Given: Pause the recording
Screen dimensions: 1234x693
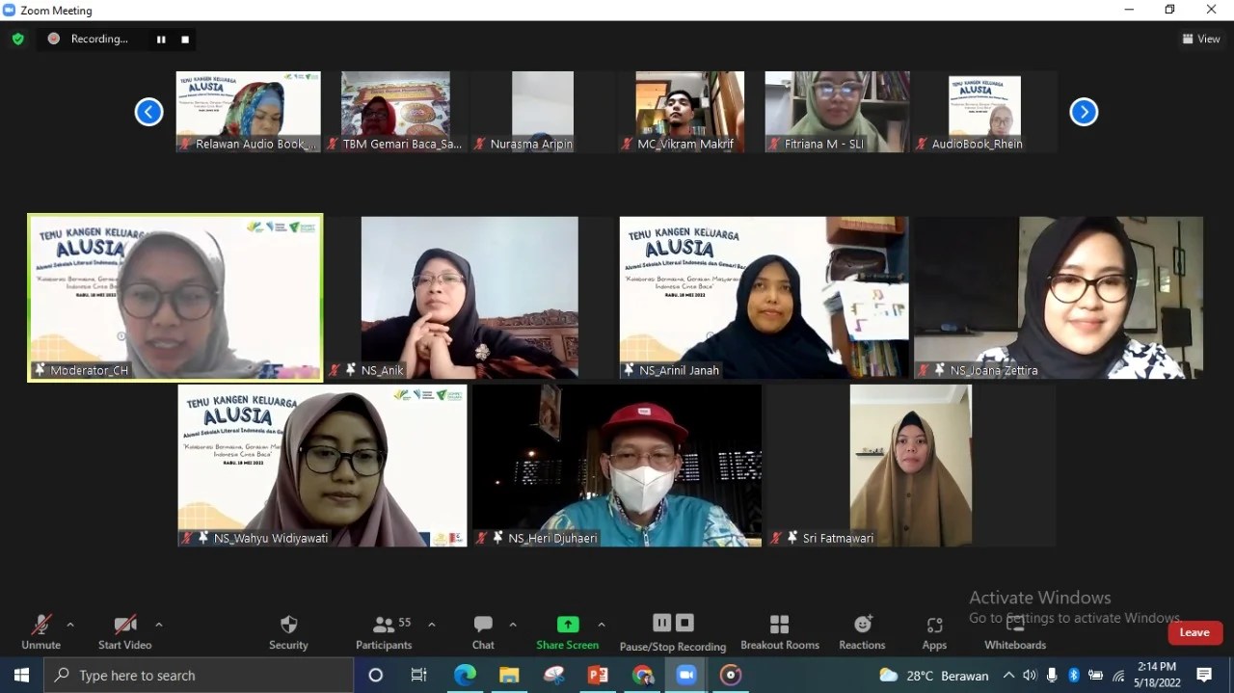Looking at the screenshot, I should point(161,40).
